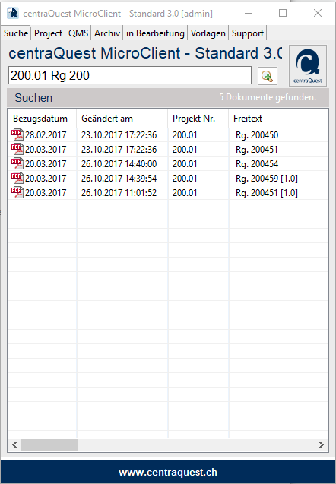Click Freitext cell Rg. 200459 [1.0]

coord(267,178)
